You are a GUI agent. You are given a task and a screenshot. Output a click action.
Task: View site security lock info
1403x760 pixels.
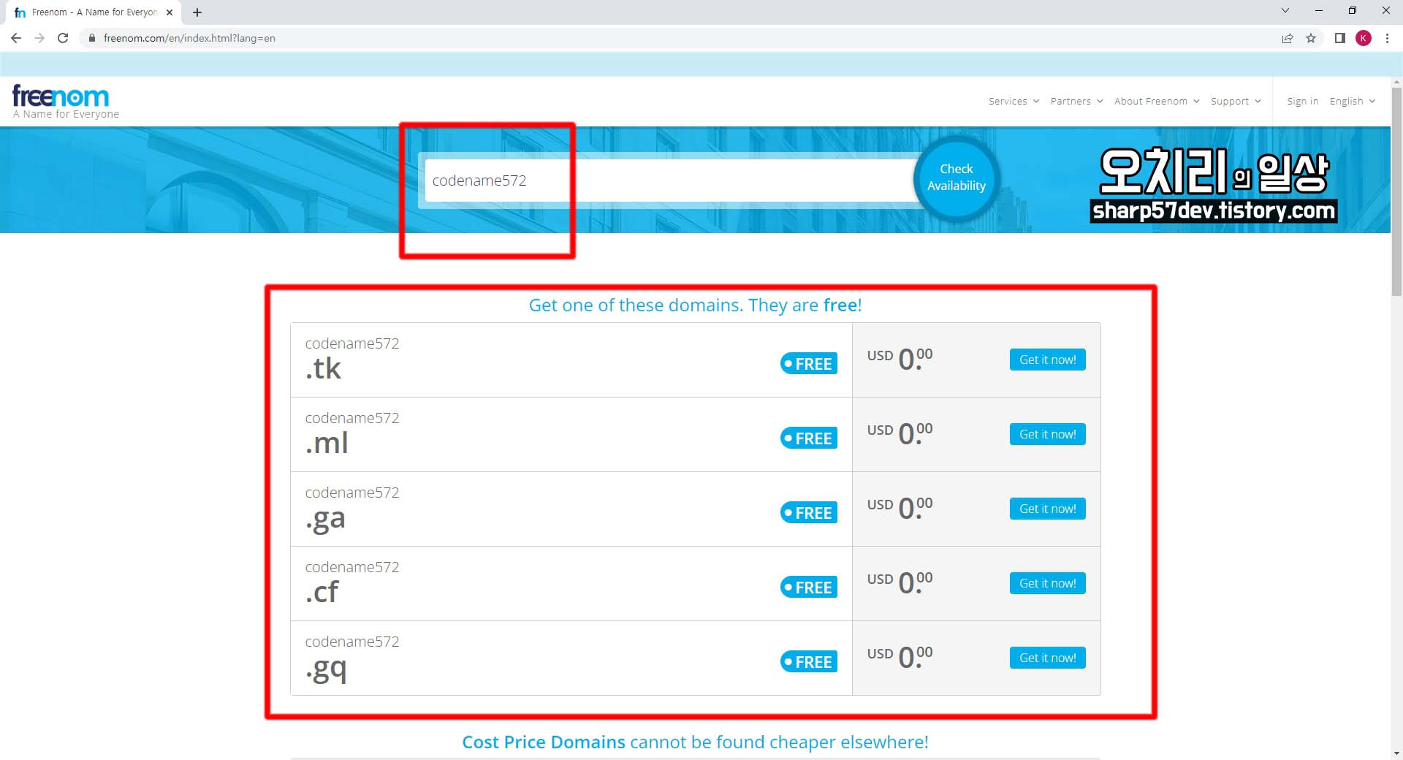(x=92, y=38)
